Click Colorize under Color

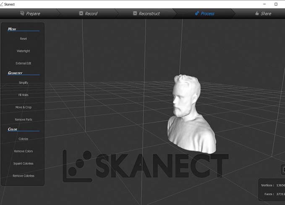pos(24,139)
